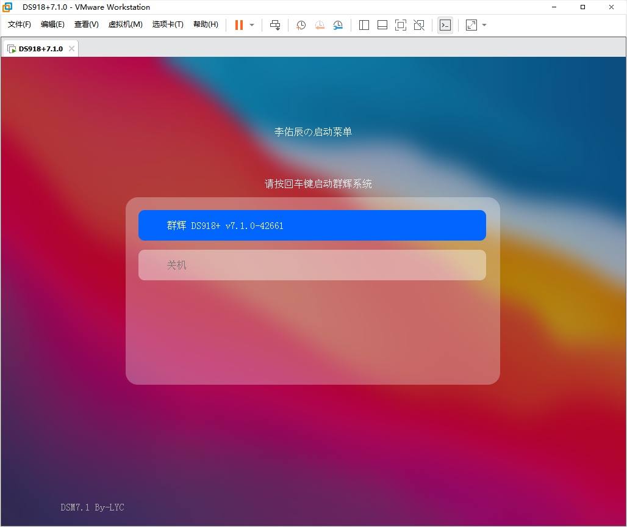Open Snapshot Manager with the clock-wrench icon
This screenshot has height=527, width=627.
tap(338, 25)
